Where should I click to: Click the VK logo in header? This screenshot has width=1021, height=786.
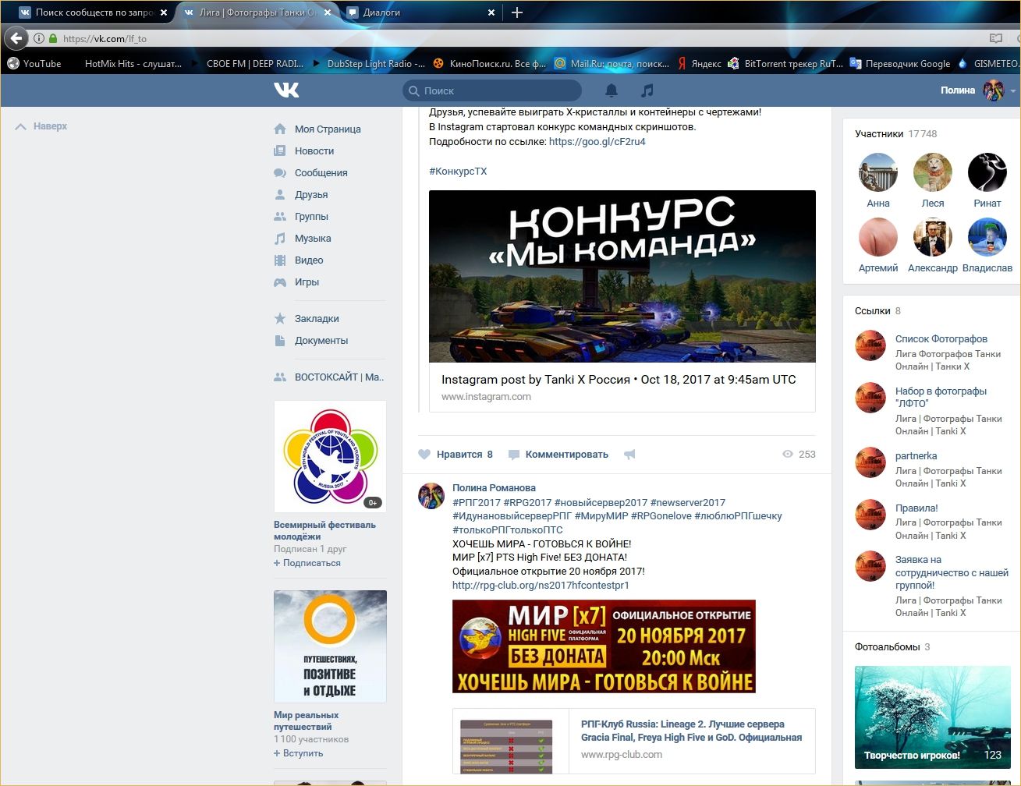click(286, 90)
